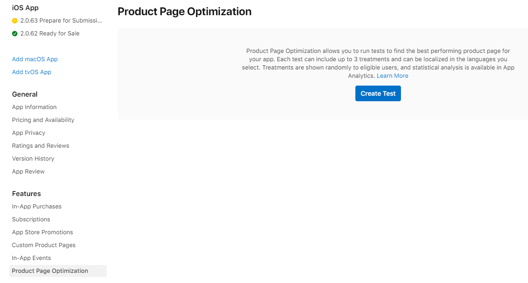Open the In-App Events section

tap(31, 258)
